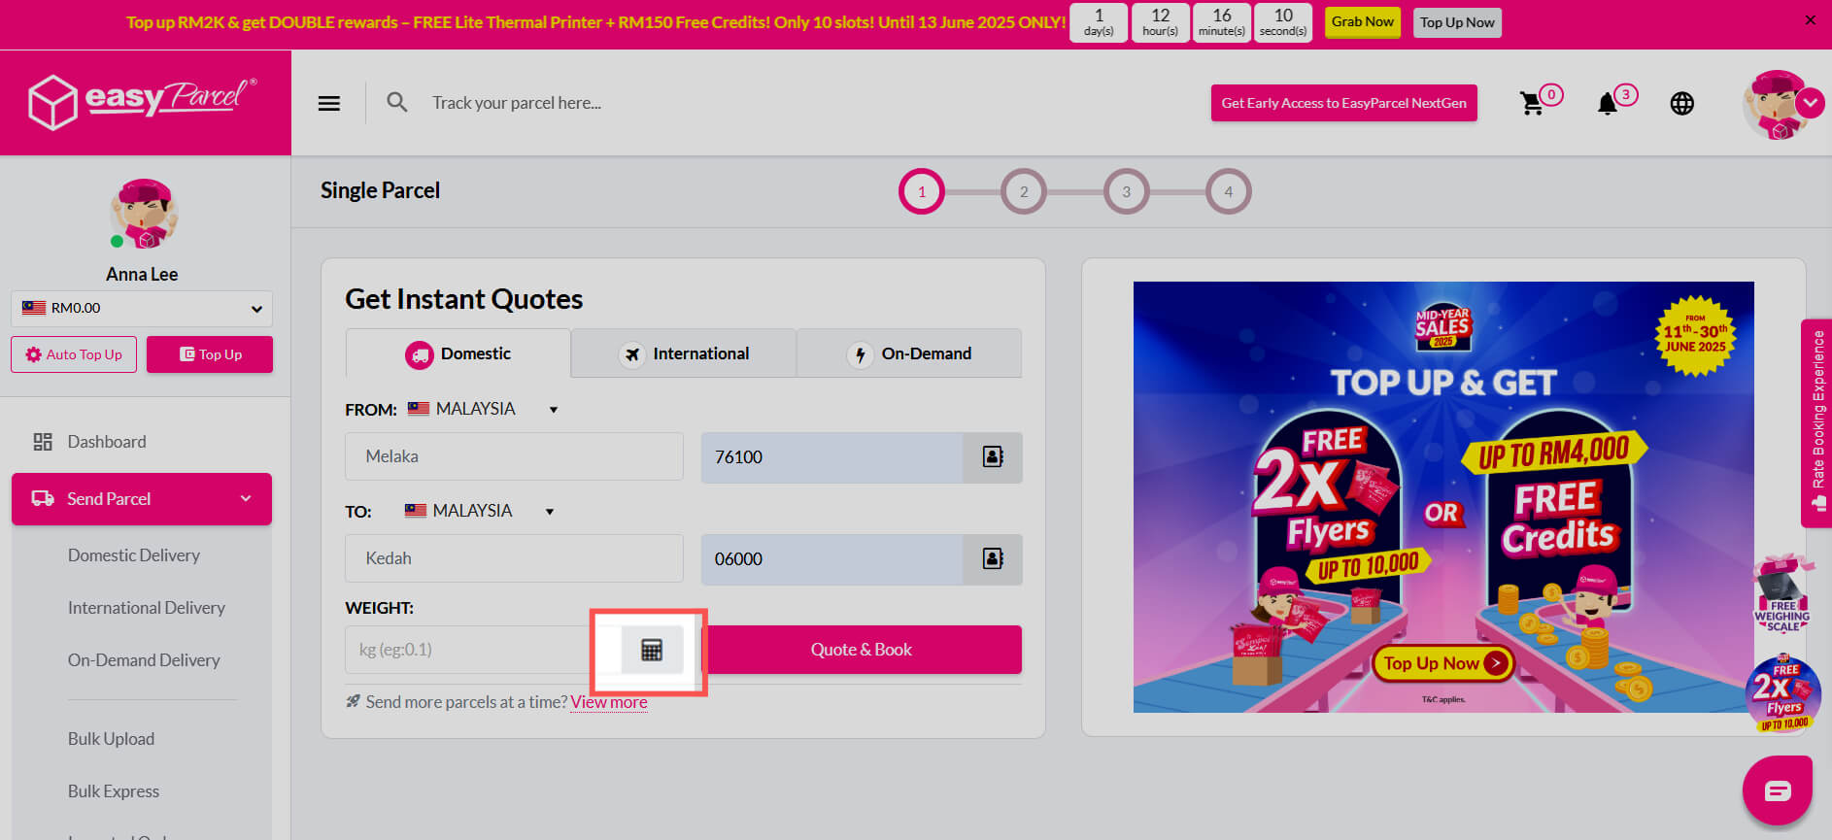
Task: Open the Rate Booking Experience side tab
Action: (1817, 422)
